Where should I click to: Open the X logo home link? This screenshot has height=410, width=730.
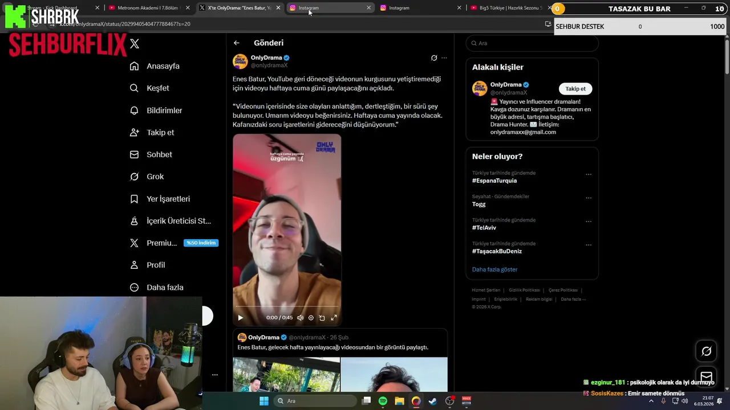pyautogui.click(x=135, y=43)
